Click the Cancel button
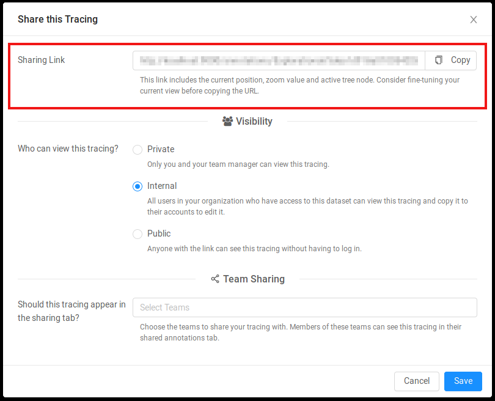Viewport: 495px width, 401px height. pyautogui.click(x=416, y=381)
